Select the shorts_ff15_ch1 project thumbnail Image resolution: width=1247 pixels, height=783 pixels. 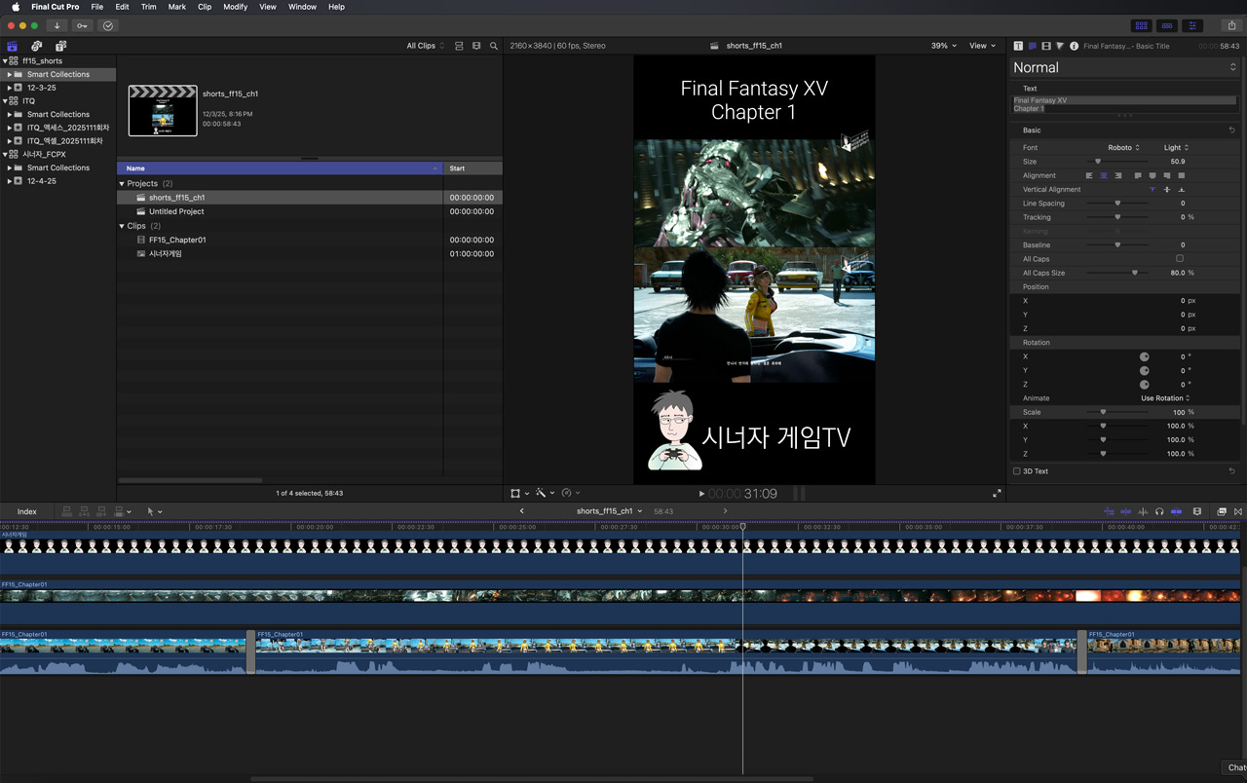[x=163, y=110]
